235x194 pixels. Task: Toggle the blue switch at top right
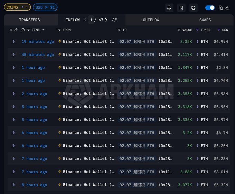[x=210, y=8]
